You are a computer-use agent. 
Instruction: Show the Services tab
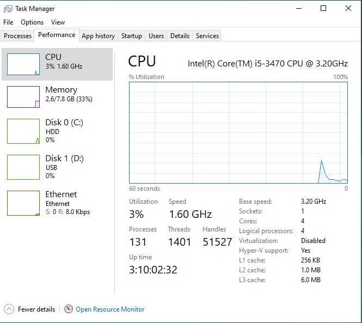click(207, 36)
